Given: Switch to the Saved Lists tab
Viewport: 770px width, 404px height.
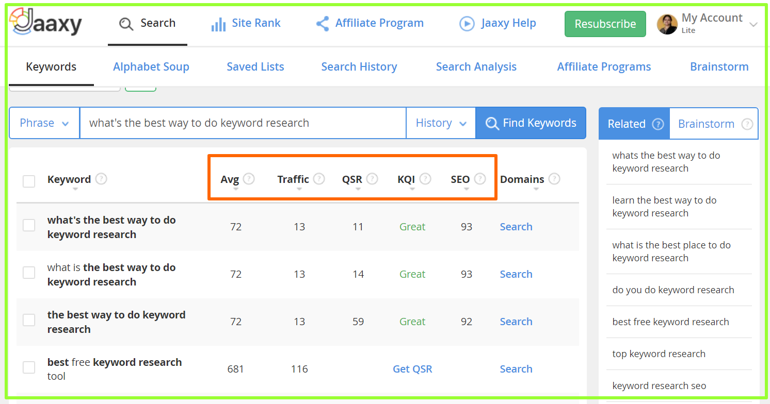Looking at the screenshot, I should tap(255, 67).
